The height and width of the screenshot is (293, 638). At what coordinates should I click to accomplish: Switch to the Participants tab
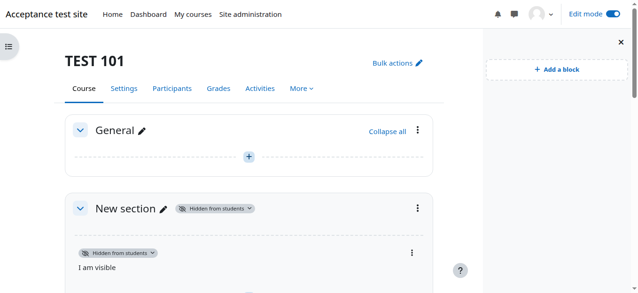coord(172,89)
